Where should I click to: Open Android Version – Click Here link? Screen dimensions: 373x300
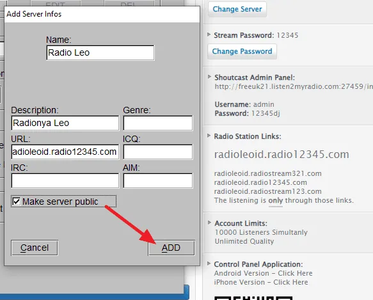click(264, 273)
